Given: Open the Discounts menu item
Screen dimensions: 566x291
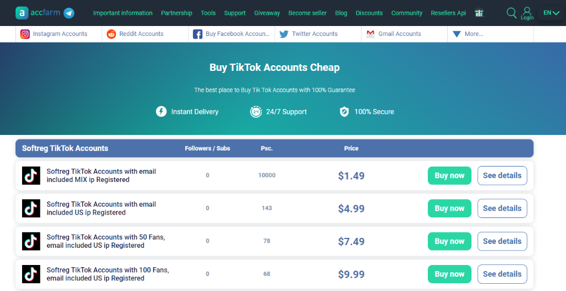Looking at the screenshot, I should point(369,13).
